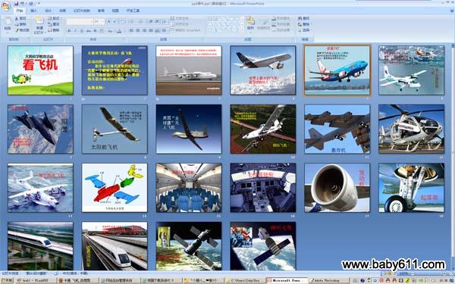This screenshot has height=284, width=455.
Task: Click the Cut scissors icon
Action: [17, 18]
